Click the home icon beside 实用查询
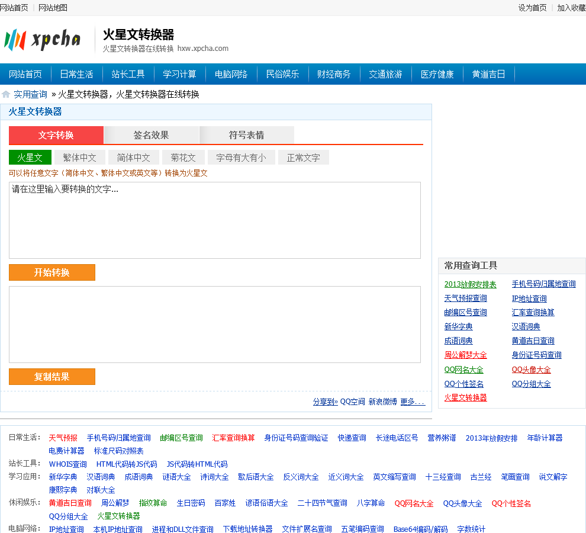Screen dimensions: 586x533 [x=6, y=94]
